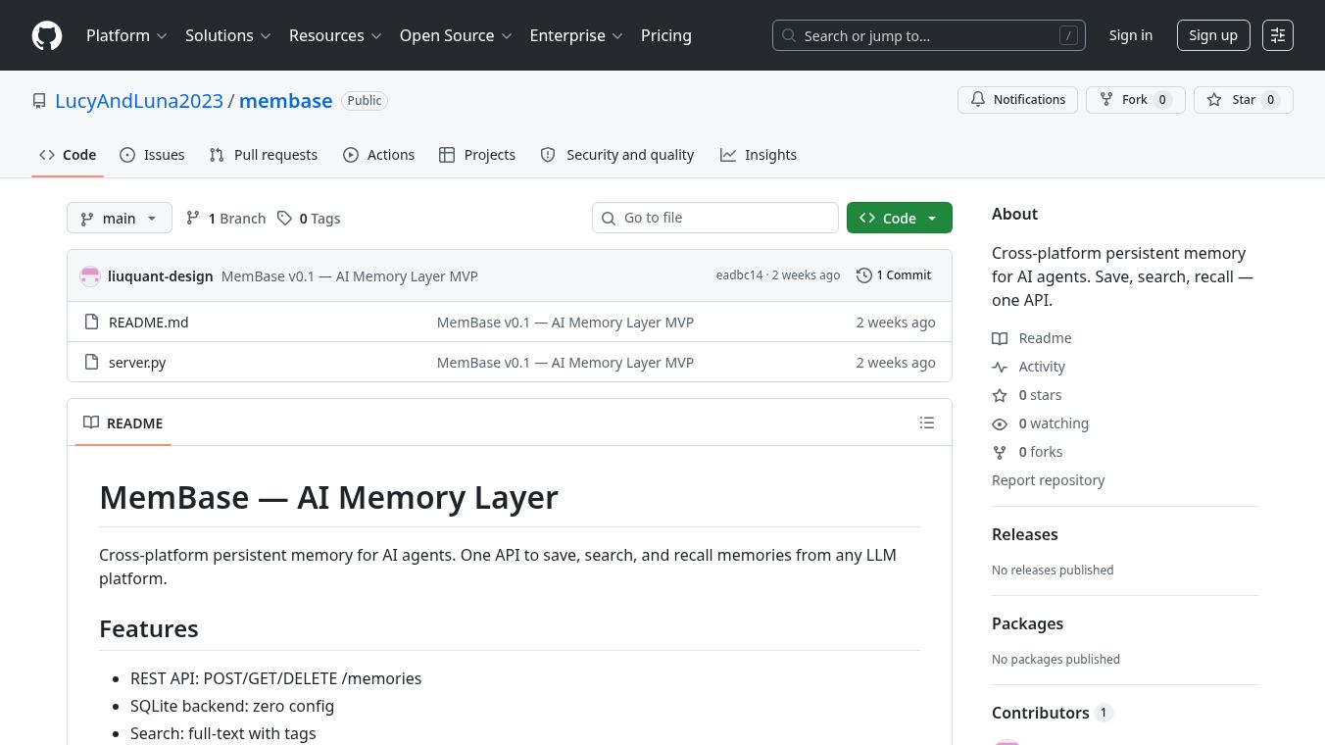
Task: Click the Activity pulse icon in About
Action: (1000, 367)
